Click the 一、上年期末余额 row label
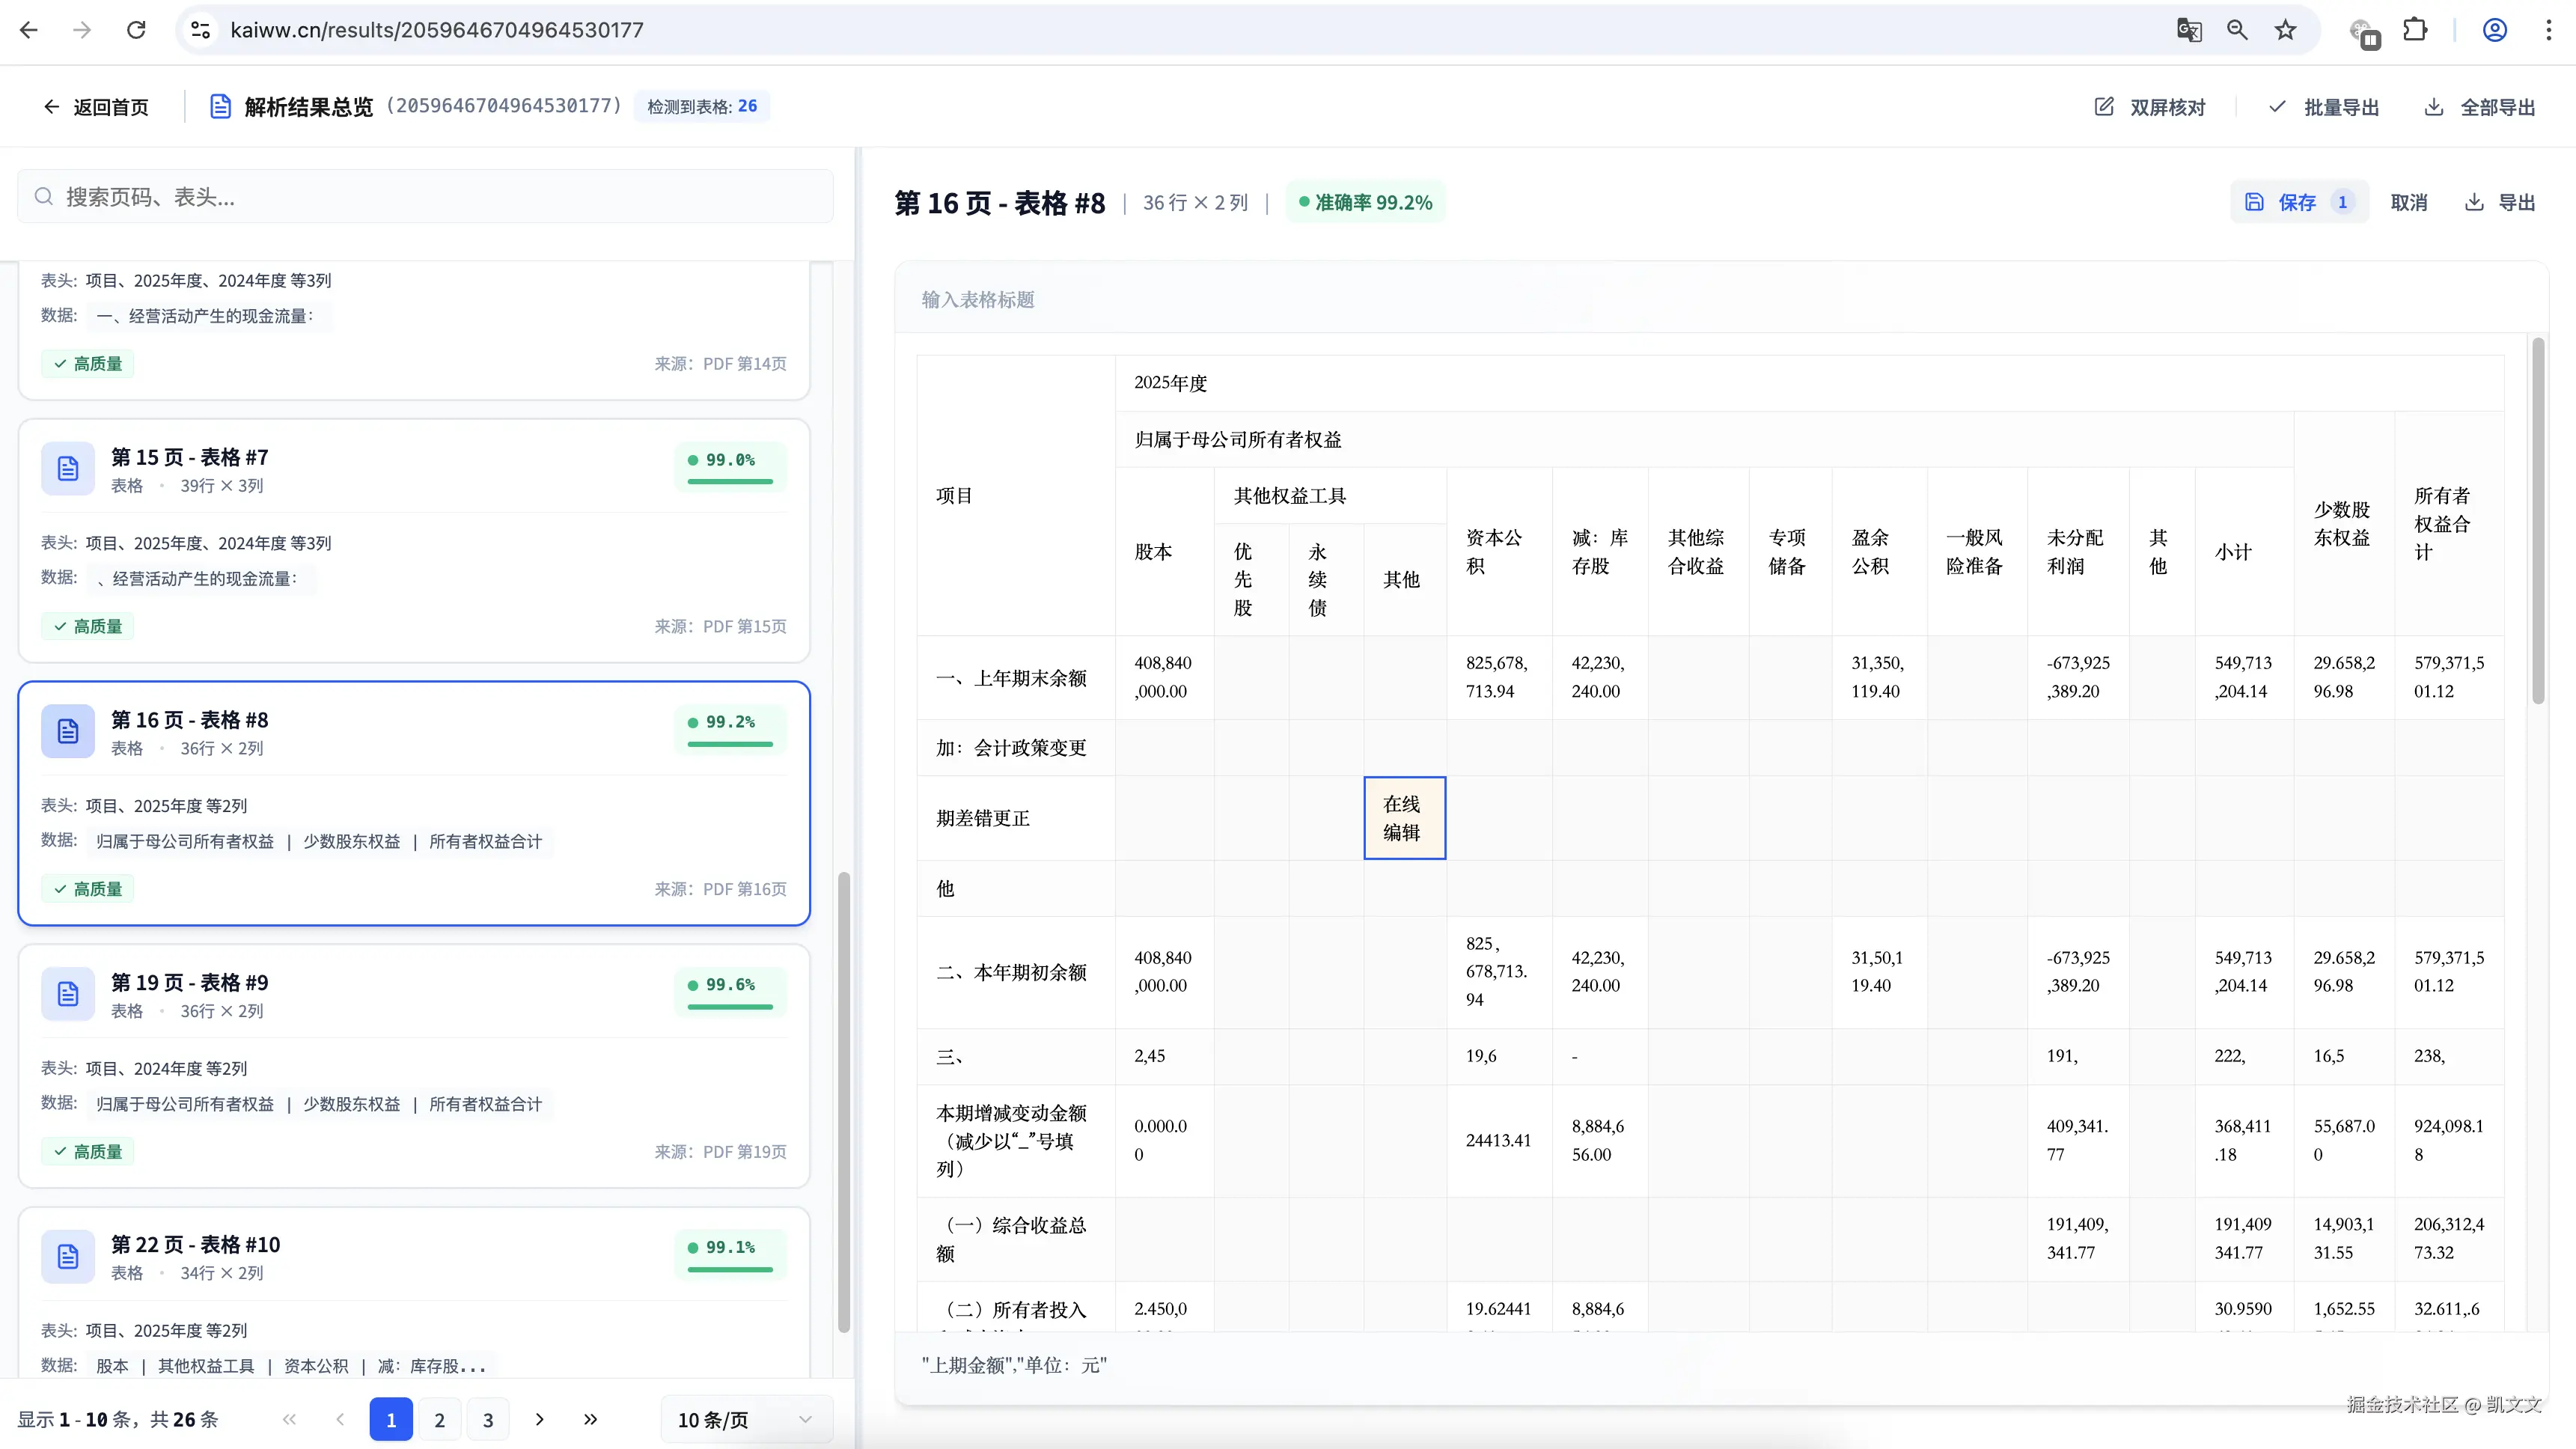The width and height of the screenshot is (2576, 1449). pos(1011,678)
